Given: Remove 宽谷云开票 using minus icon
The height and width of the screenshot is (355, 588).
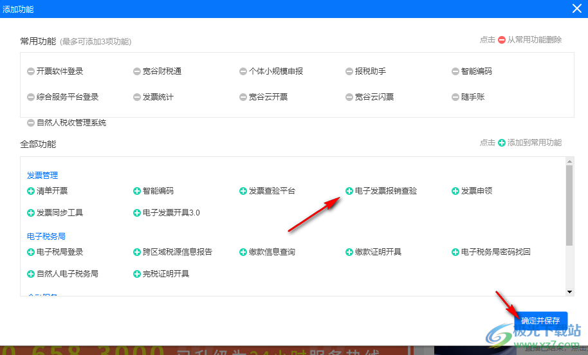Looking at the screenshot, I should (243, 97).
